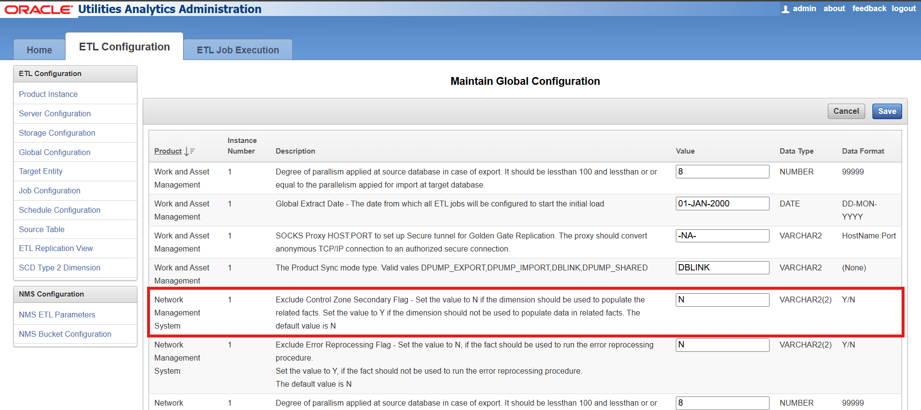The image size is (921, 410).
Task: Click the Exclude Control Zone Secondary Flag value field
Action: click(x=722, y=300)
